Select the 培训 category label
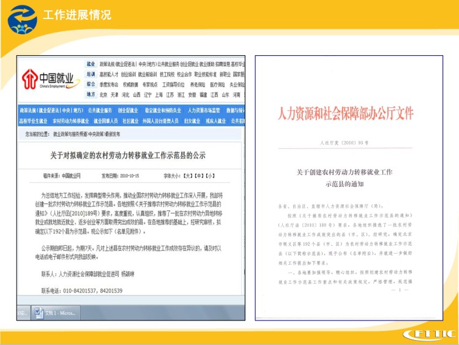The image size is (459, 345). click(x=91, y=74)
